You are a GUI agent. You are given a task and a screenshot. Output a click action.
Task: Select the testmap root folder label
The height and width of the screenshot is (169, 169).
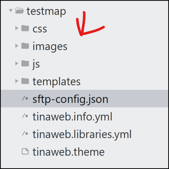[46, 11]
